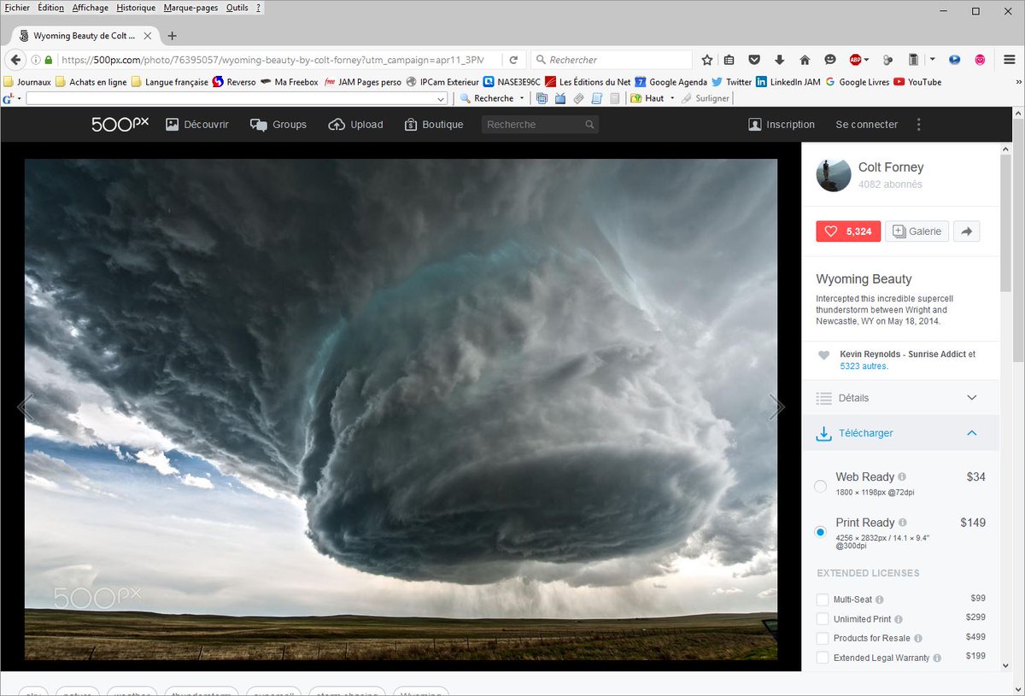Select the Web Ready radio option
The width and height of the screenshot is (1025, 696).
821,486
